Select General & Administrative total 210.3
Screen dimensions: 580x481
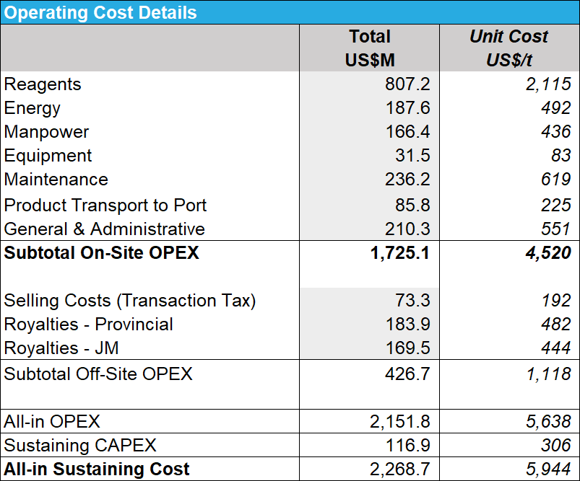pyautogui.click(x=407, y=229)
